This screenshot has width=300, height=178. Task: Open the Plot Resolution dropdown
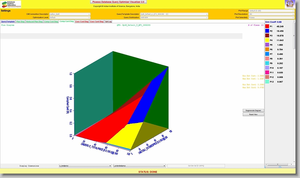[x=272, y=14]
